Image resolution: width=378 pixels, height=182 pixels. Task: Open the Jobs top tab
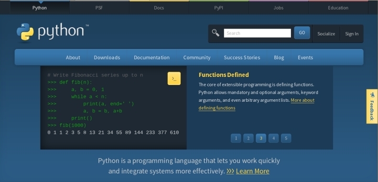click(x=279, y=8)
